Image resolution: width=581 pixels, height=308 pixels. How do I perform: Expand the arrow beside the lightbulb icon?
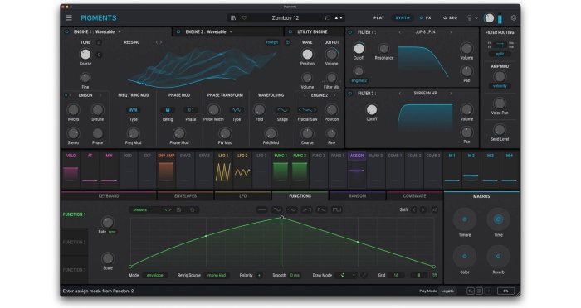(476, 17)
